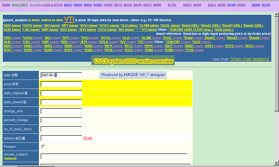279x167 pixels.
Task: Open the *AUD (view) link
Action: (12, 30)
